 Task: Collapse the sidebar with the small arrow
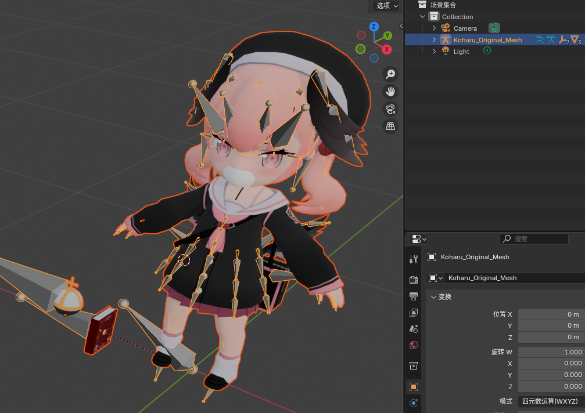click(x=401, y=26)
